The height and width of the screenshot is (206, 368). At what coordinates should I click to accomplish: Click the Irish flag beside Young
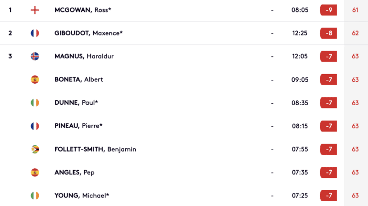click(35, 195)
